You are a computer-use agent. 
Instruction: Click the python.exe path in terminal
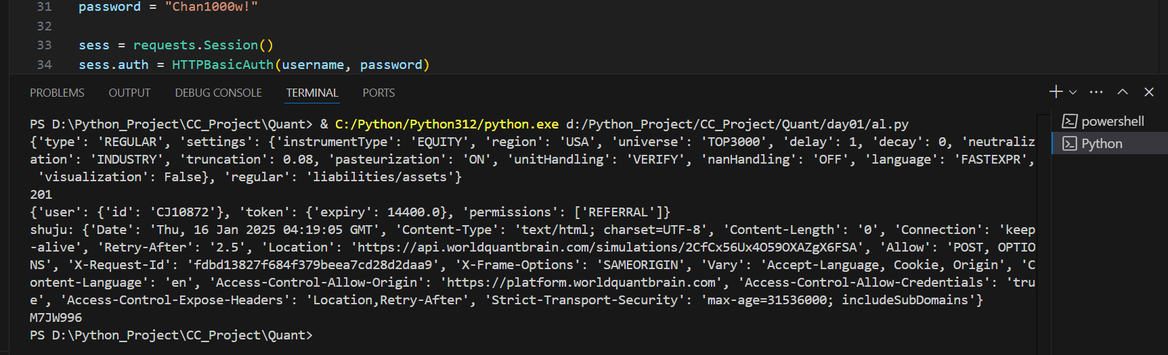(x=446, y=124)
